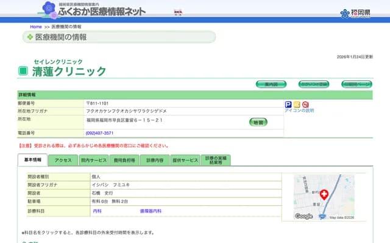
Task: Click the 個人 founder type value
Action: coord(96,177)
